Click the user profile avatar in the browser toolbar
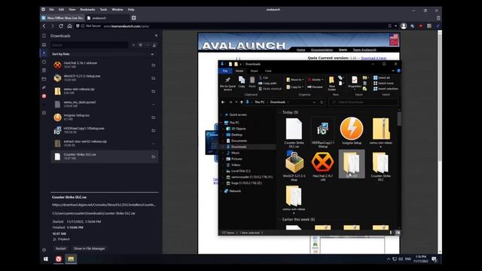The width and height of the screenshot is (482, 271). tap(404, 26)
